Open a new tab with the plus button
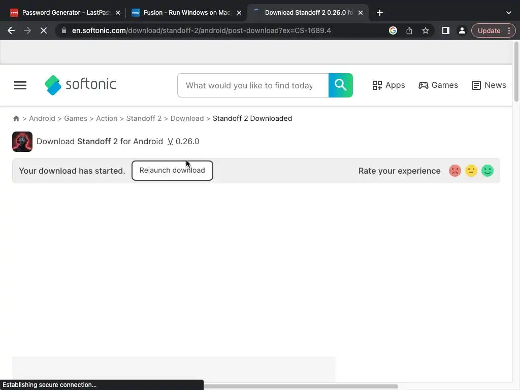 coord(380,13)
